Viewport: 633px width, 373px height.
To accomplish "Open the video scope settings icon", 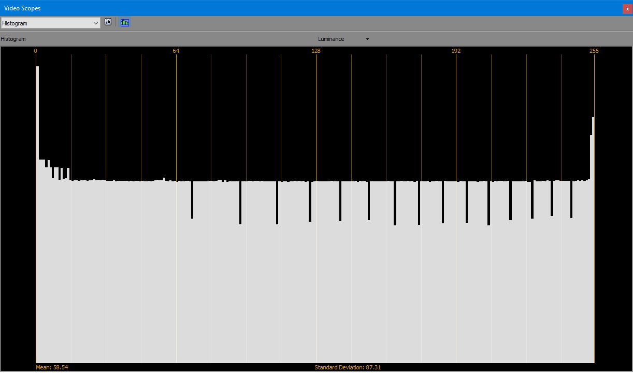I will tap(108, 22).
